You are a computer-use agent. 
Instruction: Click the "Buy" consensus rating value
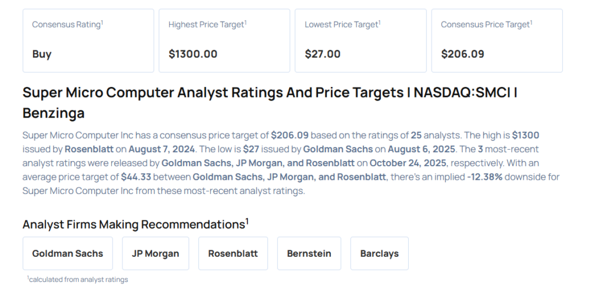tap(42, 54)
